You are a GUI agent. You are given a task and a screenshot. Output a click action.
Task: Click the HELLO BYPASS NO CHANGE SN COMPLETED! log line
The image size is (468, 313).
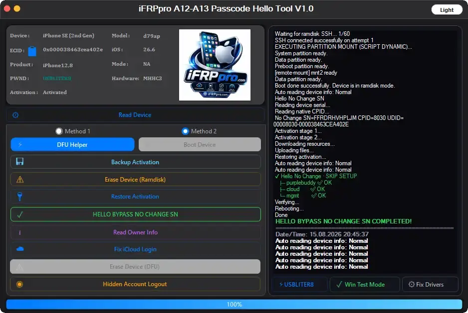pyautogui.click(x=344, y=221)
